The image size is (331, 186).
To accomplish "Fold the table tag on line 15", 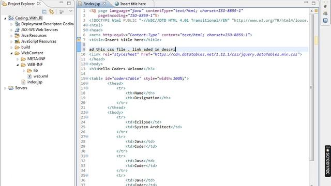I will point(87,79).
